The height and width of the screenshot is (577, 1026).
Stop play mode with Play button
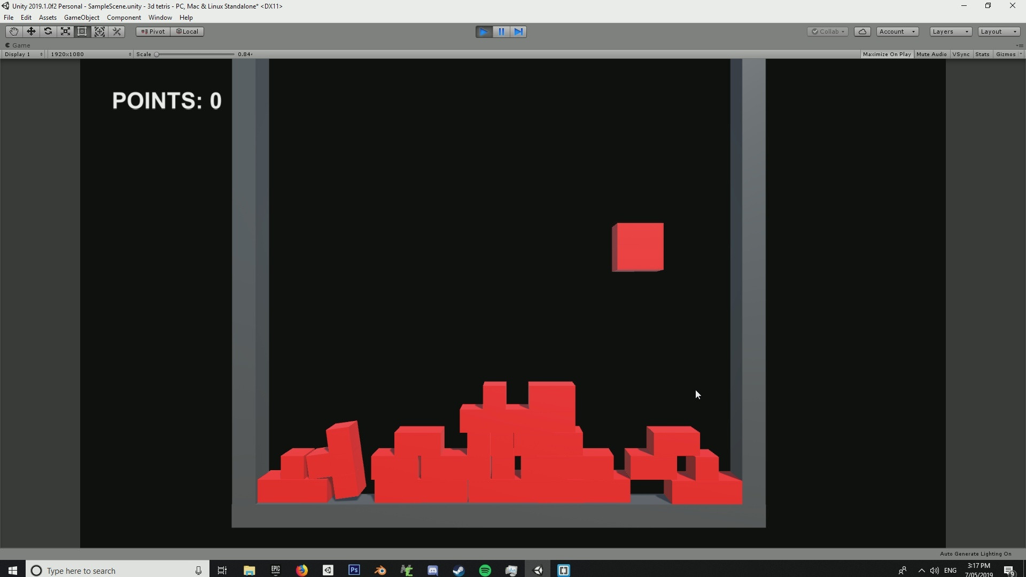coord(484,32)
